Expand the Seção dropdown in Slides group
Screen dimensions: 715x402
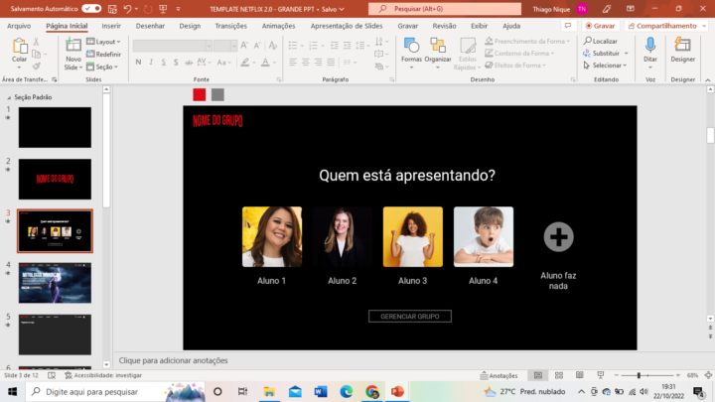102,67
